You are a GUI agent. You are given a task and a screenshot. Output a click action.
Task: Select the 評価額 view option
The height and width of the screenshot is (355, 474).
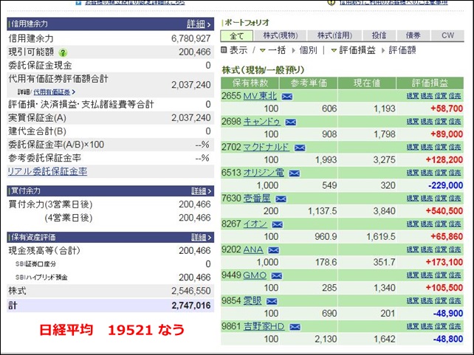point(402,50)
